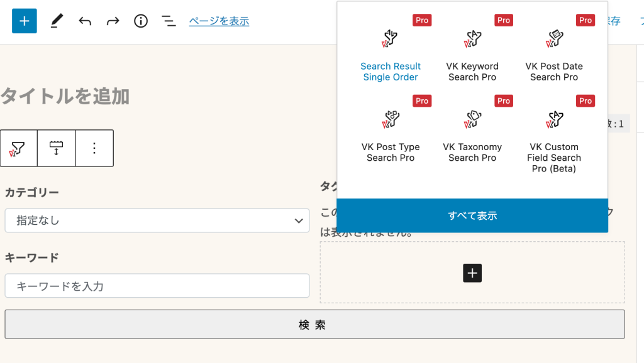Edit the タイトルを追加 title field
This screenshot has height=363, width=644.
tap(65, 97)
